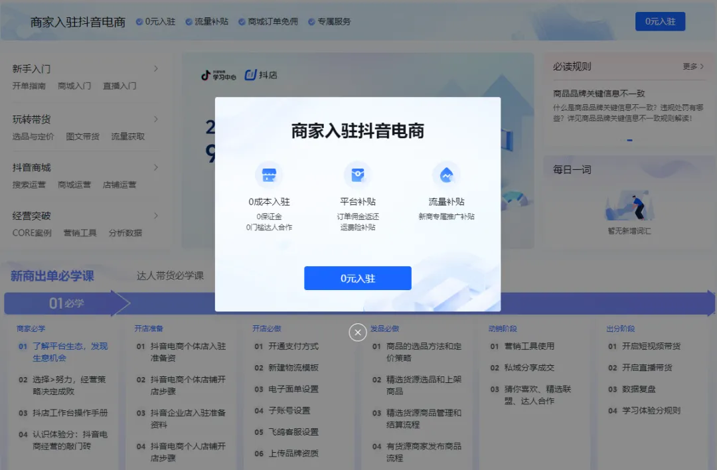Open lesson 数据复盘

[639, 389]
